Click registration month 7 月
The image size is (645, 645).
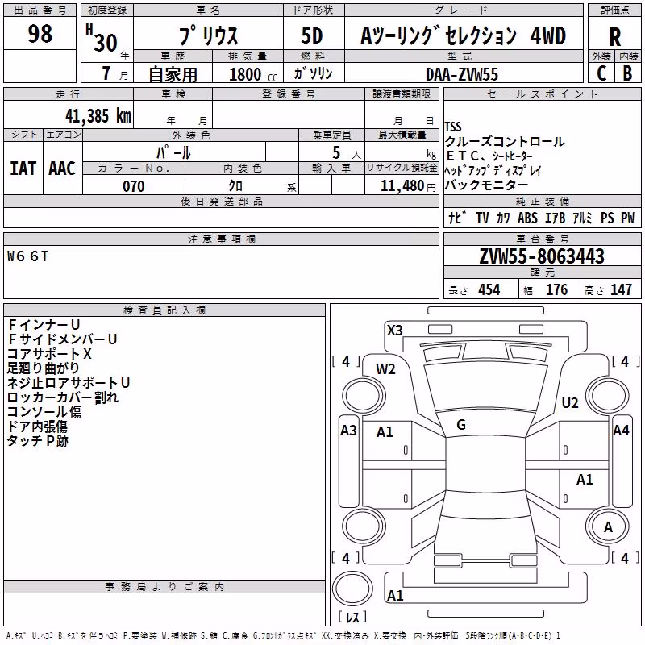tap(114, 73)
